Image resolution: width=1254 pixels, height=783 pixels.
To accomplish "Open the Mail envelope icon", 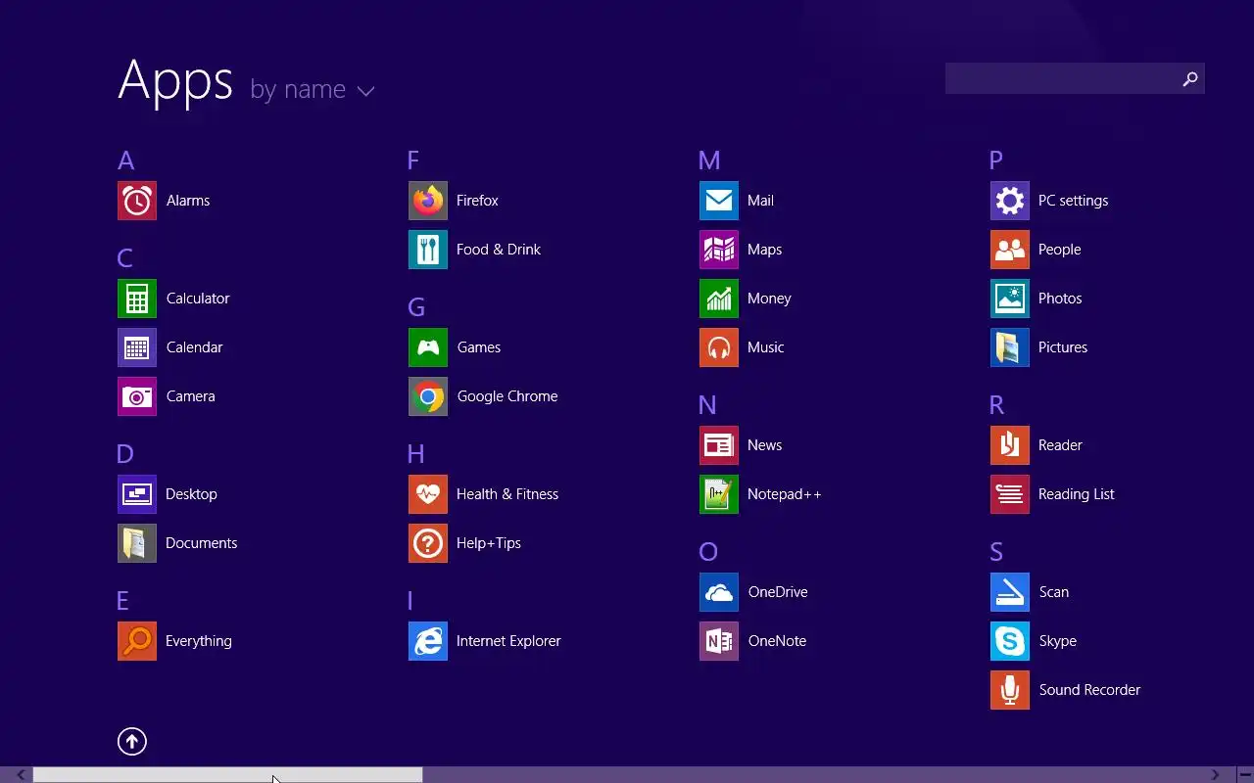I will [x=719, y=201].
